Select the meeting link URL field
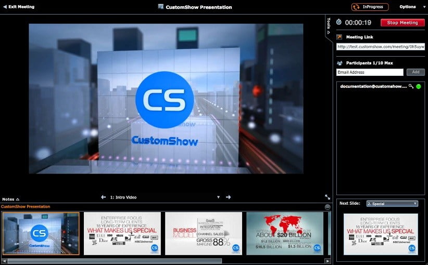The width and height of the screenshot is (428, 265). coord(381,47)
